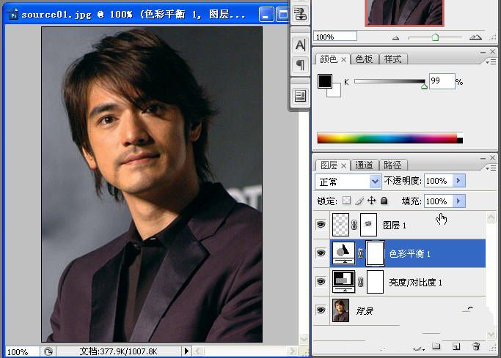The width and height of the screenshot is (501, 358).
Task: Open the 不透明度 opacity slider arrow
Action: (x=459, y=181)
